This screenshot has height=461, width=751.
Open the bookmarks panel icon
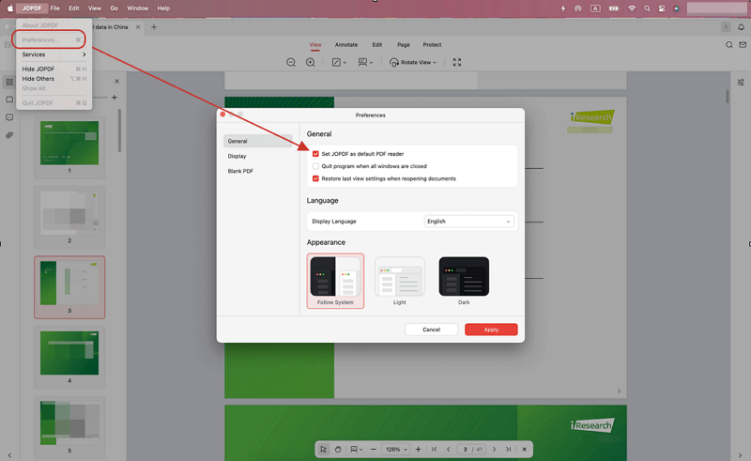pos(9,100)
